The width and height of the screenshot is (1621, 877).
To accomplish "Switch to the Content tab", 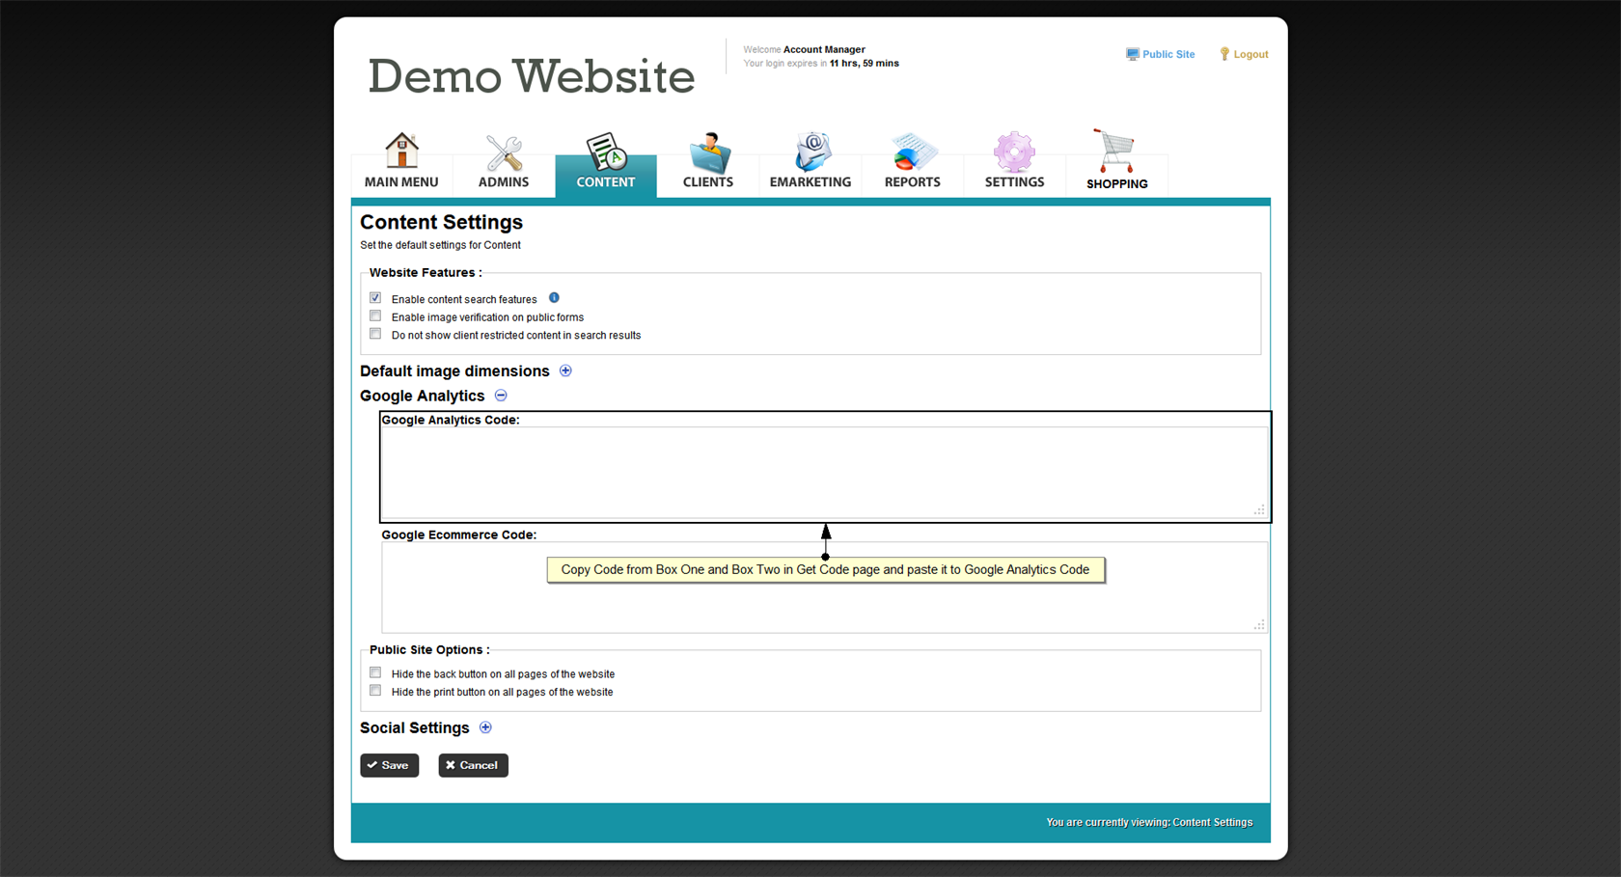I will tap(606, 164).
